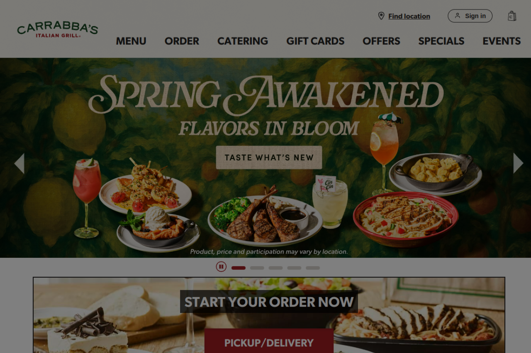Click the location pin icon
This screenshot has width=531, height=353.
click(x=381, y=16)
